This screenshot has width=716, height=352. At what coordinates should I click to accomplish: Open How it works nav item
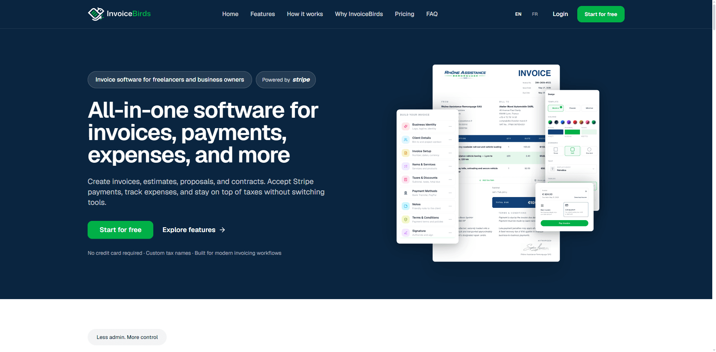tap(305, 14)
